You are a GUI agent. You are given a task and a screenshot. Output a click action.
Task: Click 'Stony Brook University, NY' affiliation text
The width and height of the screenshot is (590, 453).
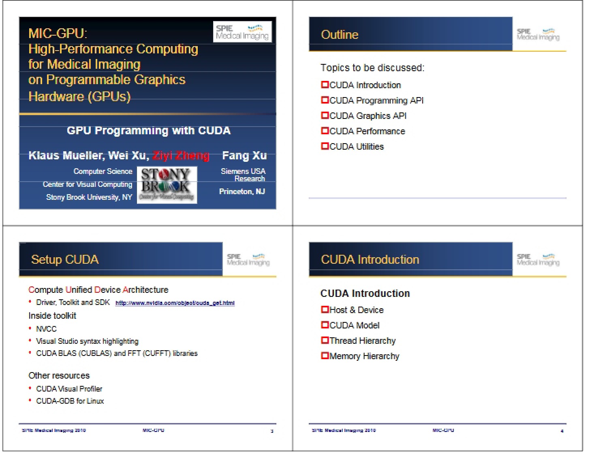pos(89,197)
